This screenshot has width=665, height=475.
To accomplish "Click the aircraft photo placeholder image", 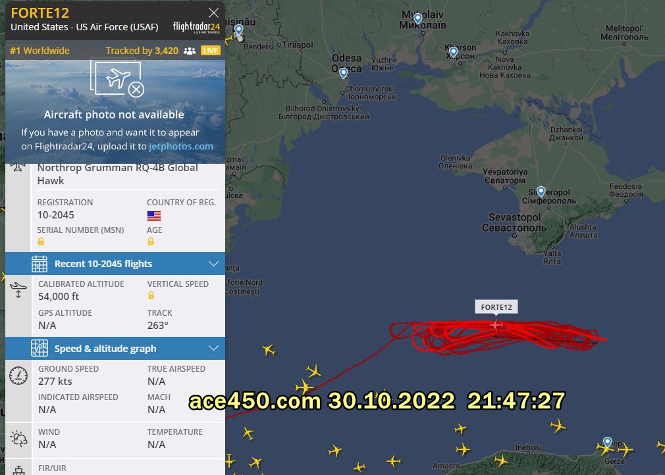I will (x=117, y=79).
